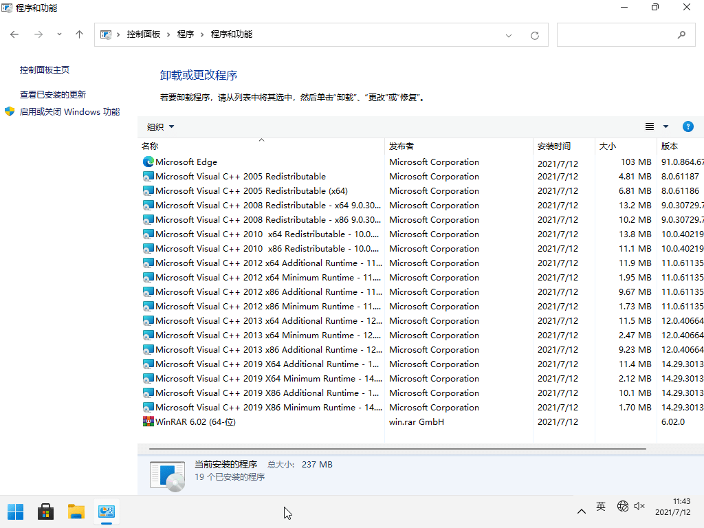Open the help question mark icon
Image resolution: width=704 pixels, height=528 pixels.
(x=687, y=126)
